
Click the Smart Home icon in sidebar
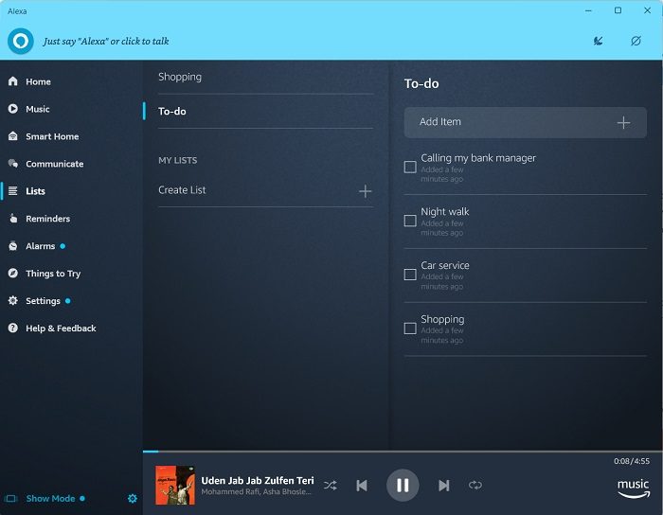pos(13,136)
